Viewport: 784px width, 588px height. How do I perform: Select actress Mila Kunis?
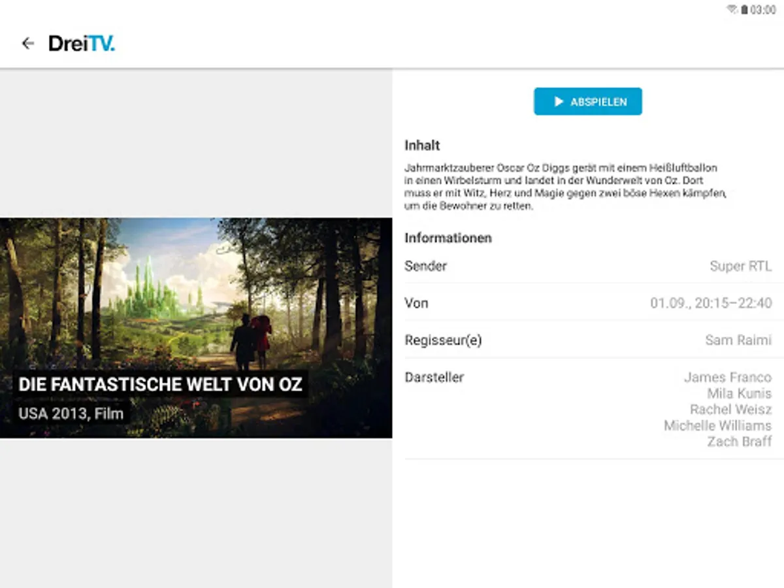tap(739, 393)
